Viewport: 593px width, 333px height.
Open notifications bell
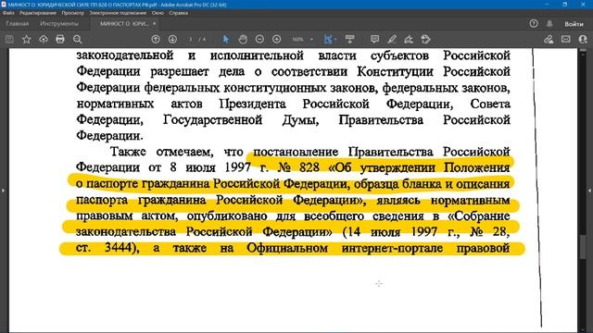tap(549, 23)
